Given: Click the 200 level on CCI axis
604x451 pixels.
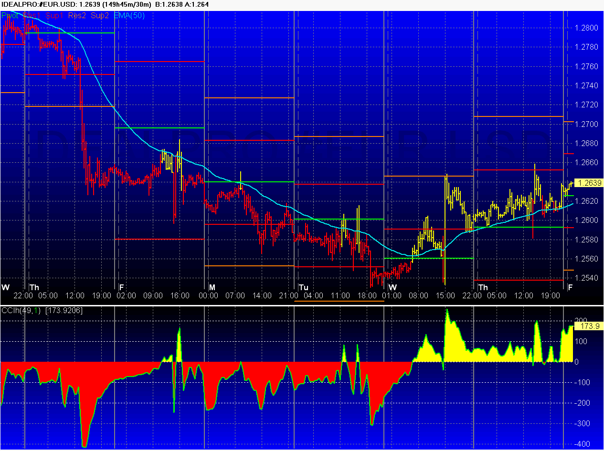Looking at the screenshot, I should pyautogui.click(x=582, y=321).
